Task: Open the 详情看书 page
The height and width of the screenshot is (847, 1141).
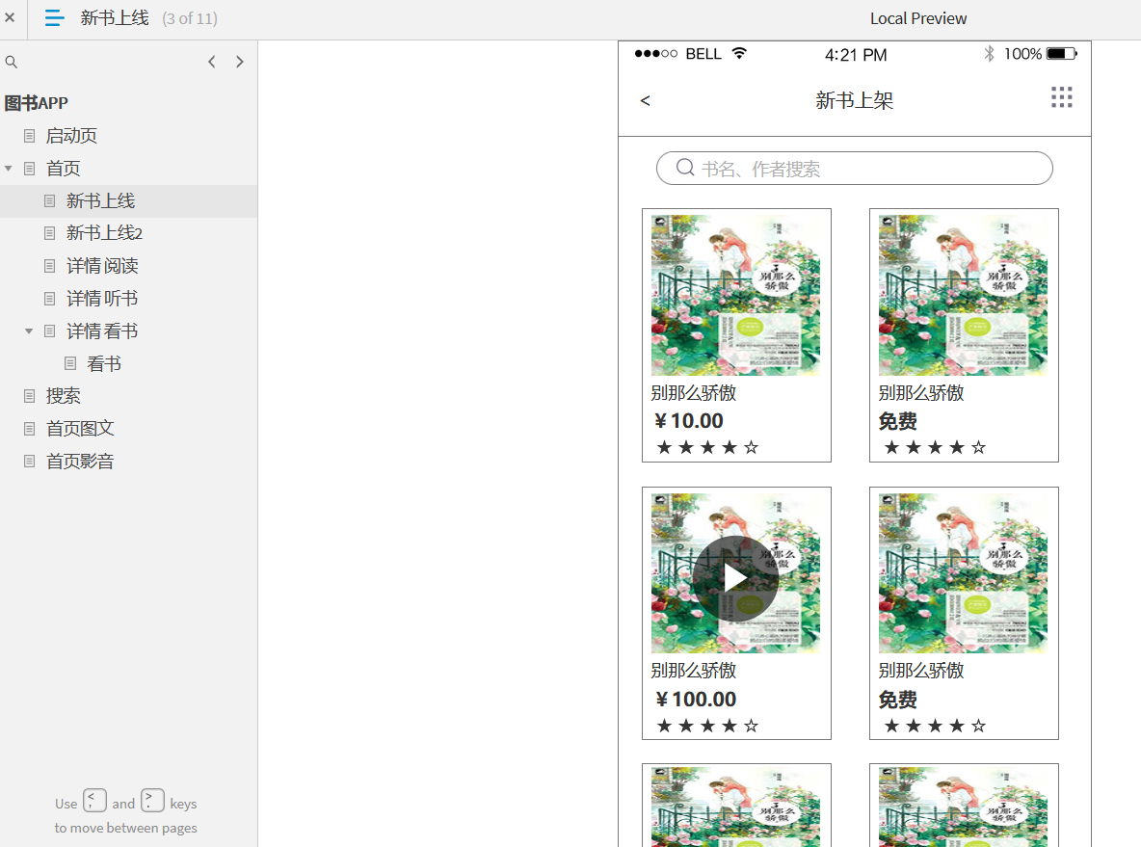Action: pyautogui.click(x=102, y=331)
